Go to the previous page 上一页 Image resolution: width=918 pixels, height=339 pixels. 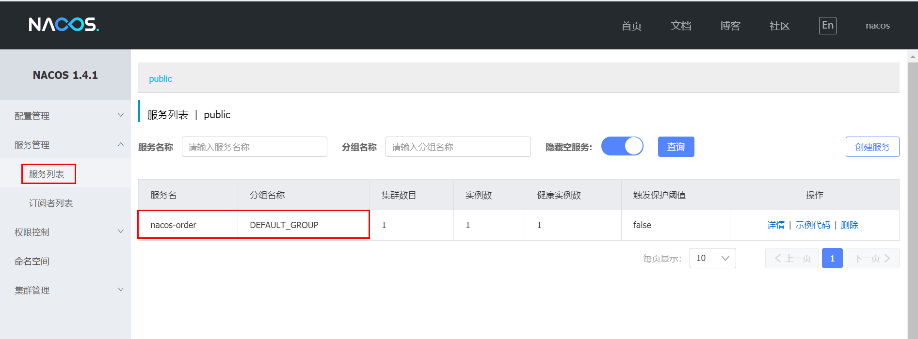click(x=792, y=258)
